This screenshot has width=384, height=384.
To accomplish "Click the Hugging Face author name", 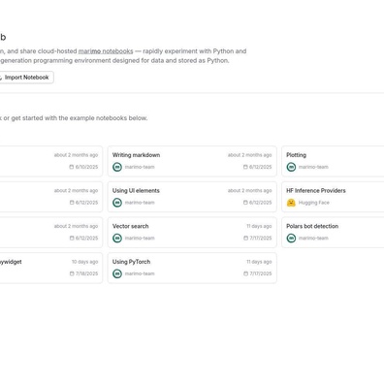I will 314,203.
